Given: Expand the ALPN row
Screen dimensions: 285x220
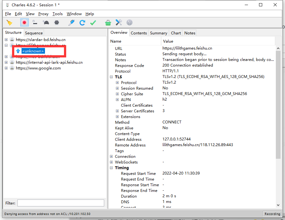Looking at the screenshot, I should click(117, 99).
